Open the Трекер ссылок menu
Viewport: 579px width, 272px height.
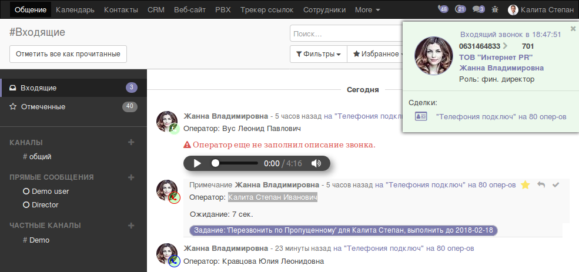point(267,9)
